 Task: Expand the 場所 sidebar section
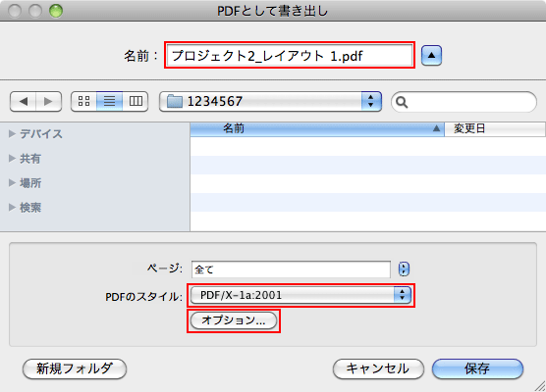point(12,183)
